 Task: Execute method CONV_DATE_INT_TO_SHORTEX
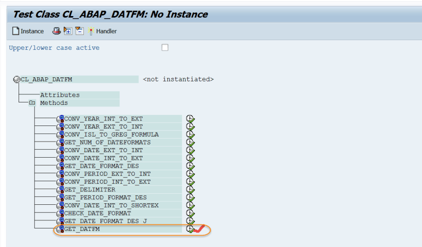click(190, 205)
